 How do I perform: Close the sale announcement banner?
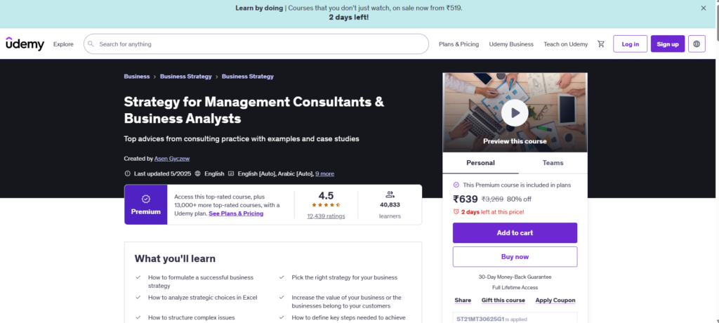point(704,8)
